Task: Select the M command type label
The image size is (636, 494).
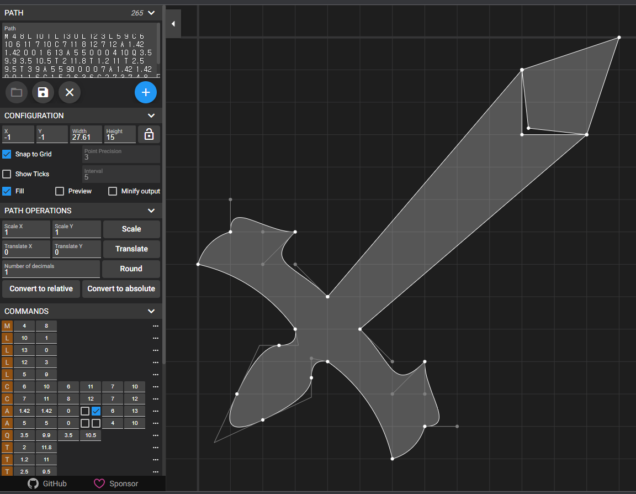Action: 7,326
